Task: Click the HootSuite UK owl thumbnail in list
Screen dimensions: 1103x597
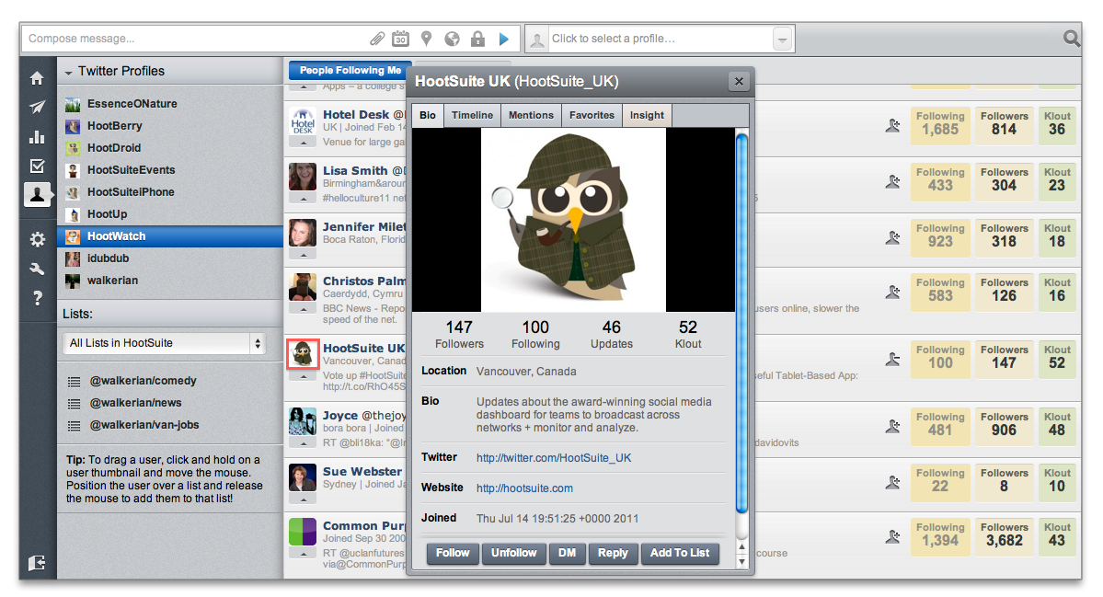Action: point(304,354)
